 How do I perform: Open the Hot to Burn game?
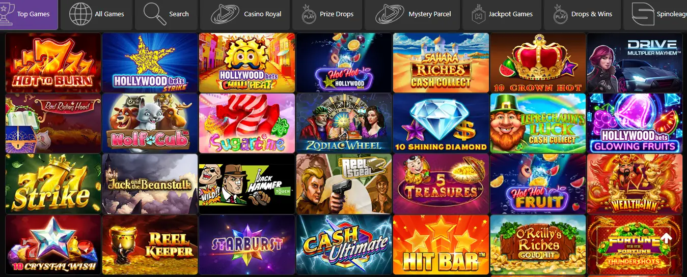click(53, 63)
